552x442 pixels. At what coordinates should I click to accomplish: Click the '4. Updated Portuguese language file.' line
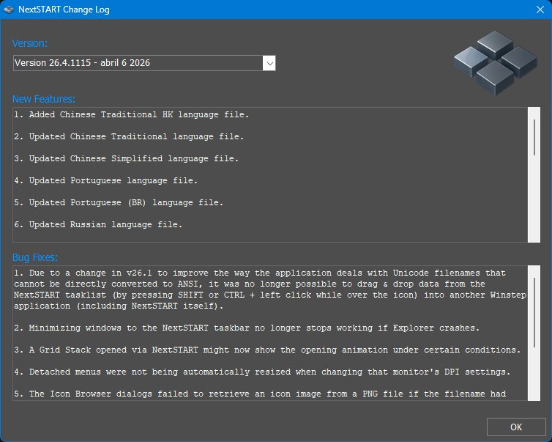(105, 180)
